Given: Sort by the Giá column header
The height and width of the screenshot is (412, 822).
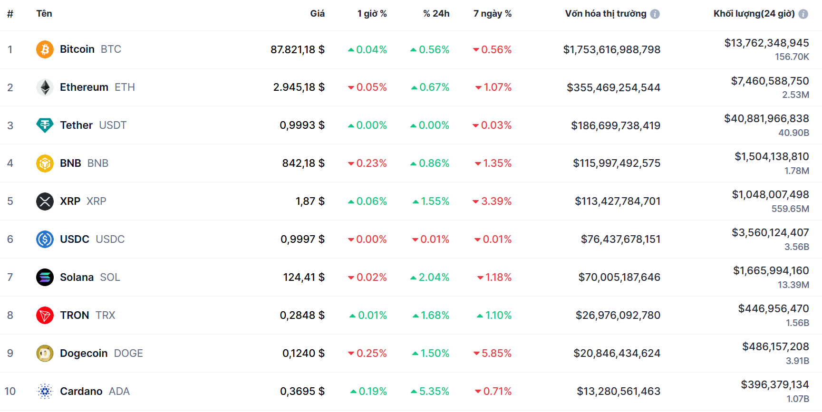Looking at the screenshot, I should pos(317,13).
